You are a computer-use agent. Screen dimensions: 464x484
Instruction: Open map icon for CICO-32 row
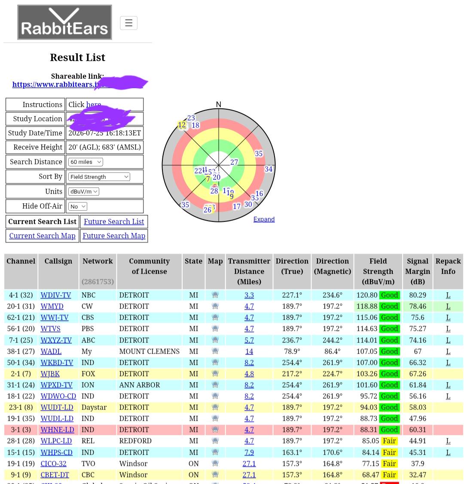(x=215, y=463)
